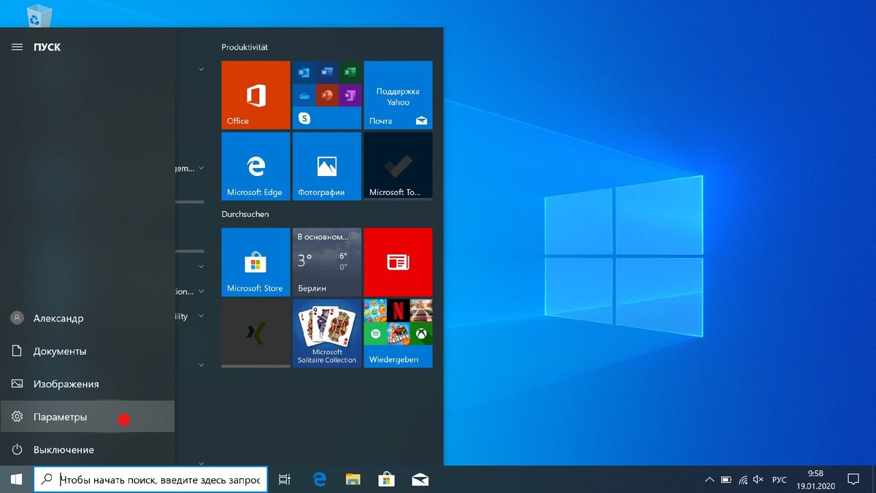The image size is (876, 493).
Task: Expand the ПУСК hamburger menu
Action: point(17,47)
